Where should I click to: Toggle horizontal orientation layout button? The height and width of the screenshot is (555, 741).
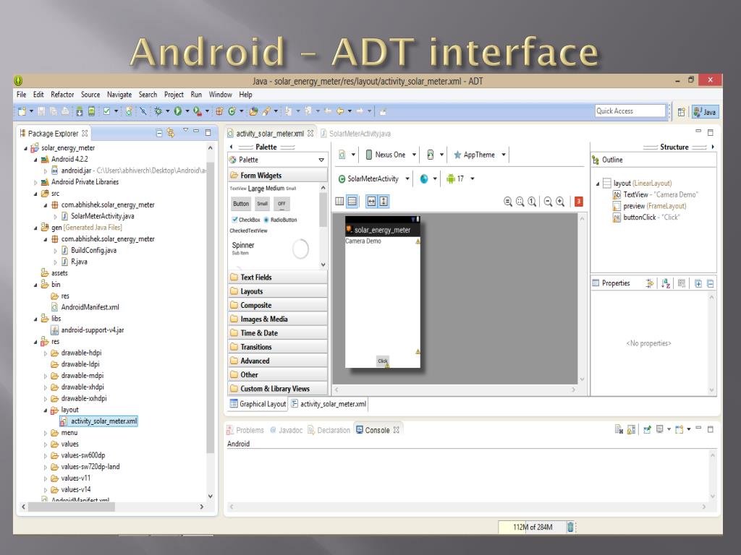pyautogui.click(x=339, y=202)
